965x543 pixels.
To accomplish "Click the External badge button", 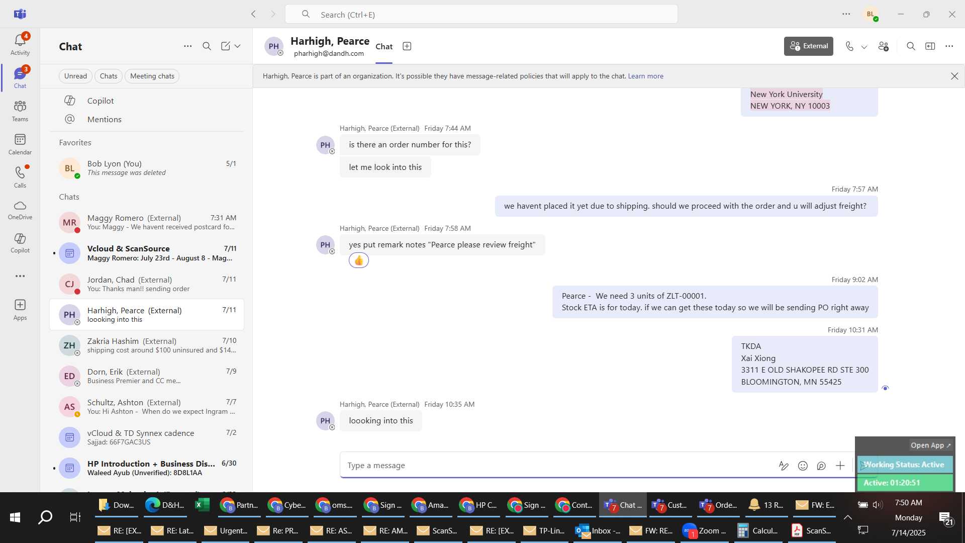I will coord(809,46).
